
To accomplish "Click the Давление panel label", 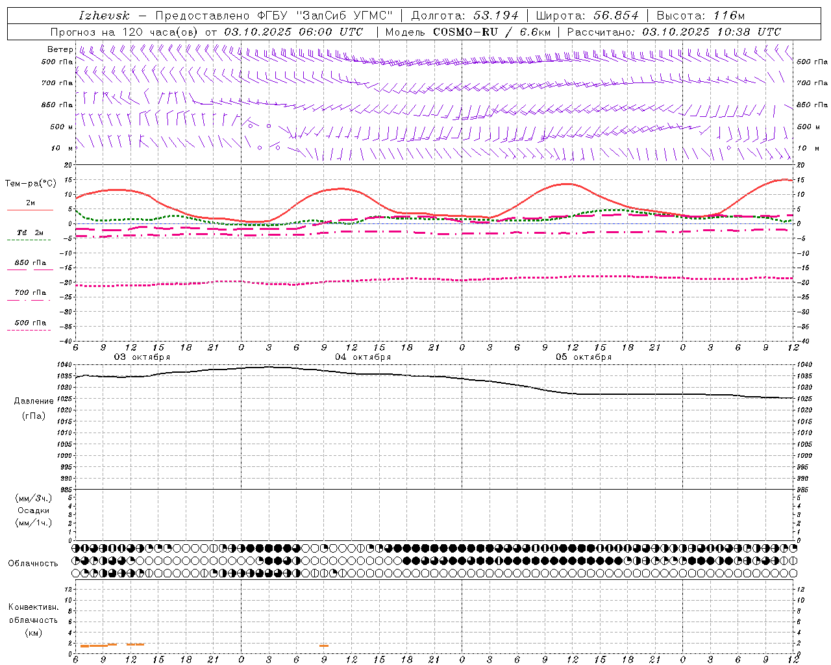I will click(x=34, y=401).
